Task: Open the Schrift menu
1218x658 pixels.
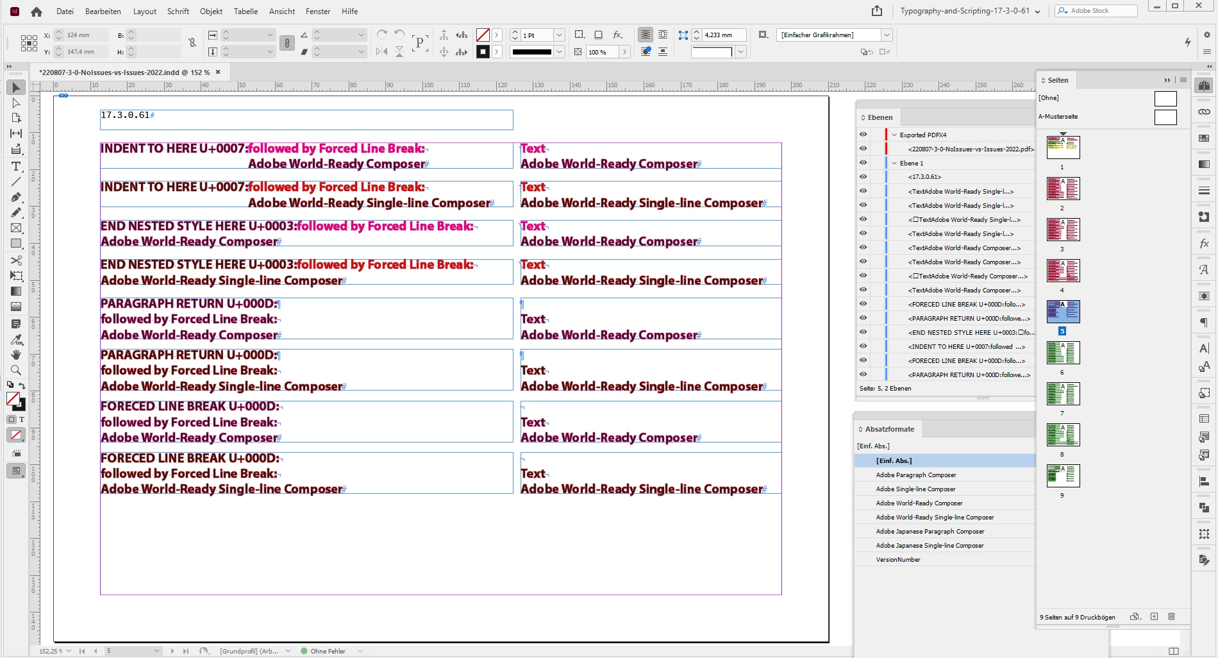Action: pos(178,12)
